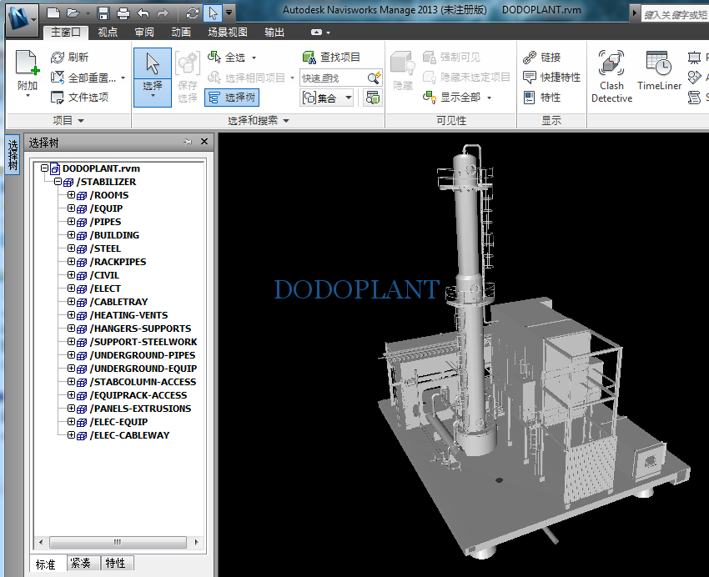This screenshot has height=577, width=709.
Task: Activate the large Select (选择) tool
Action: tap(153, 78)
